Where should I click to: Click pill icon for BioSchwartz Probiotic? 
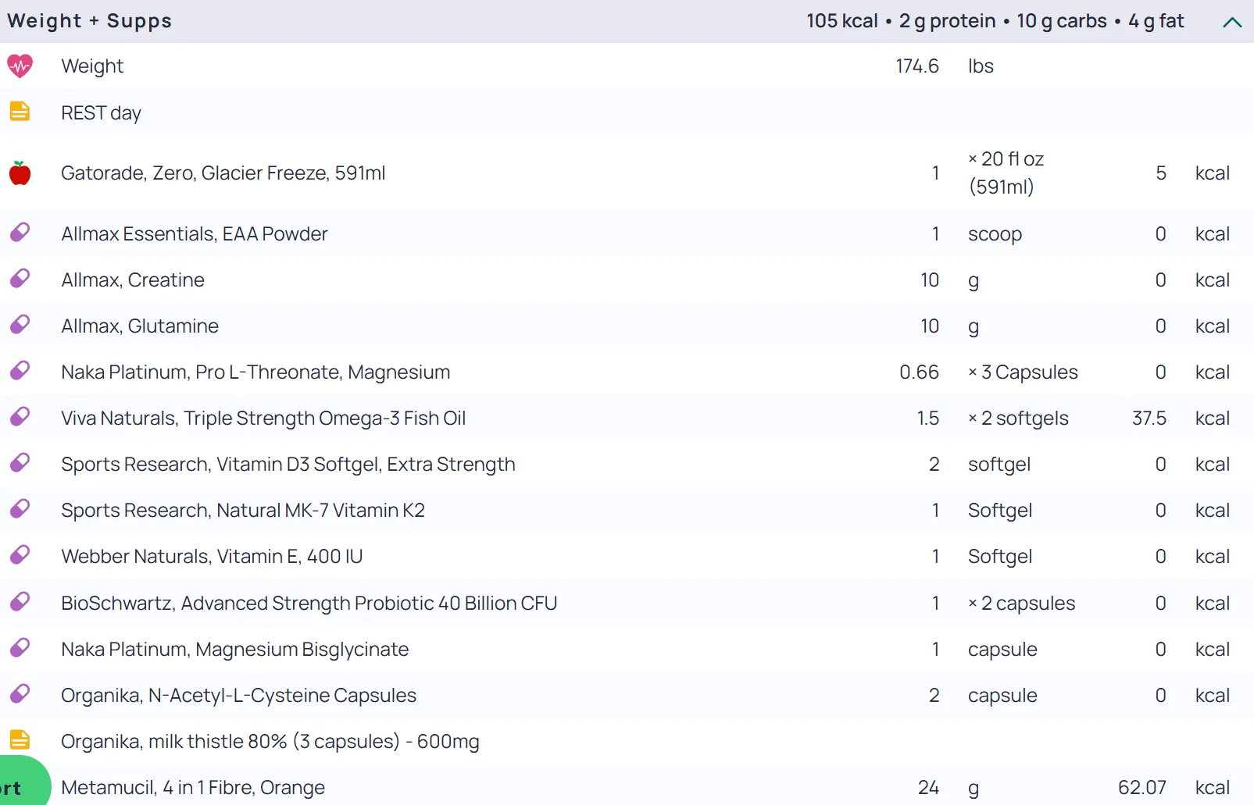coord(20,602)
